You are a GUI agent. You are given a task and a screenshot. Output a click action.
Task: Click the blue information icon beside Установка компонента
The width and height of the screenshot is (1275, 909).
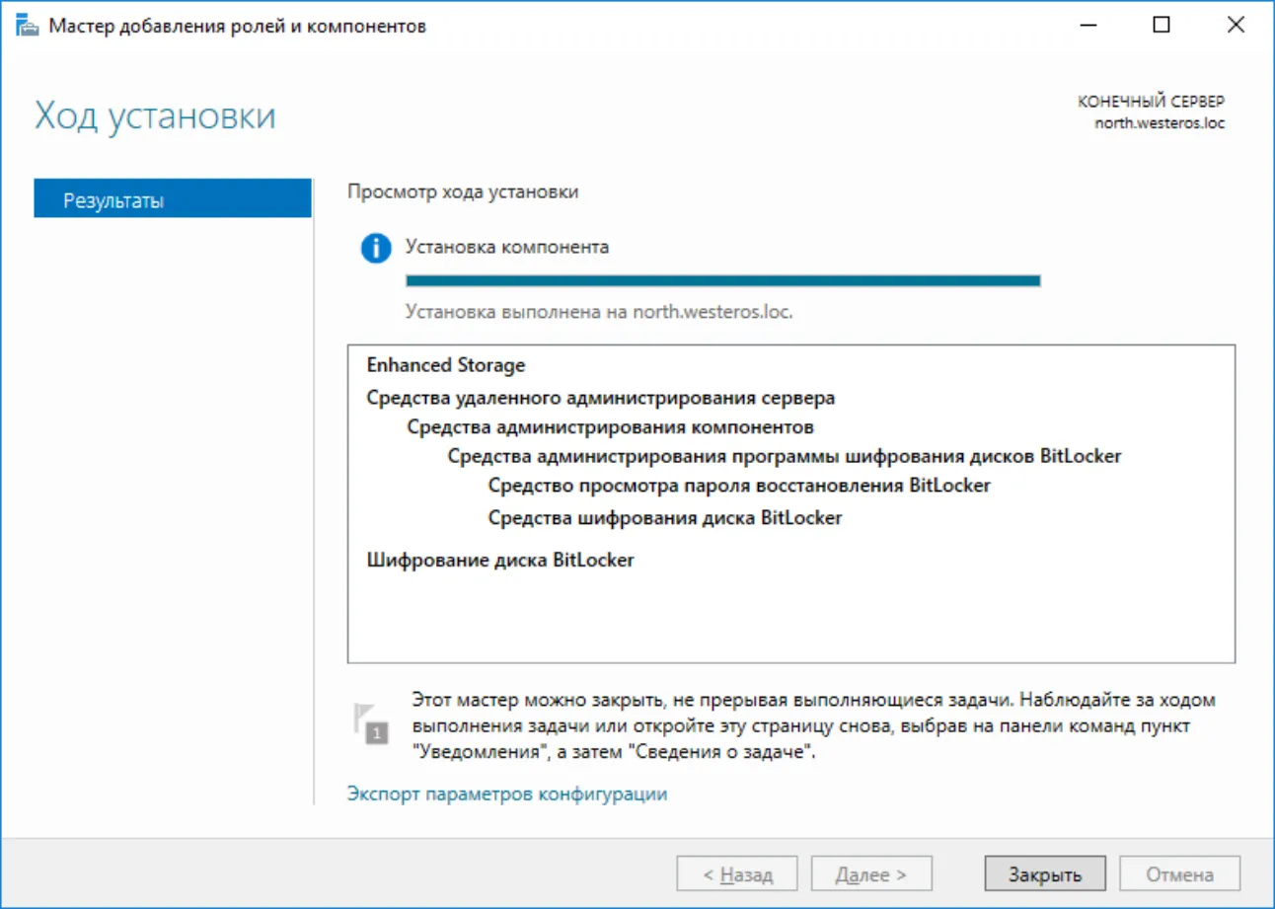click(x=376, y=249)
